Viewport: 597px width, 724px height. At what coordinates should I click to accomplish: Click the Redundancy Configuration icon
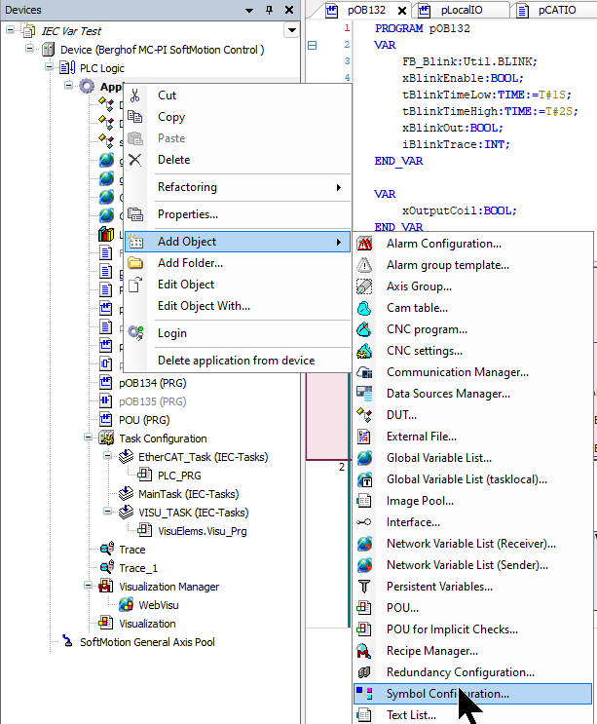[x=364, y=672]
